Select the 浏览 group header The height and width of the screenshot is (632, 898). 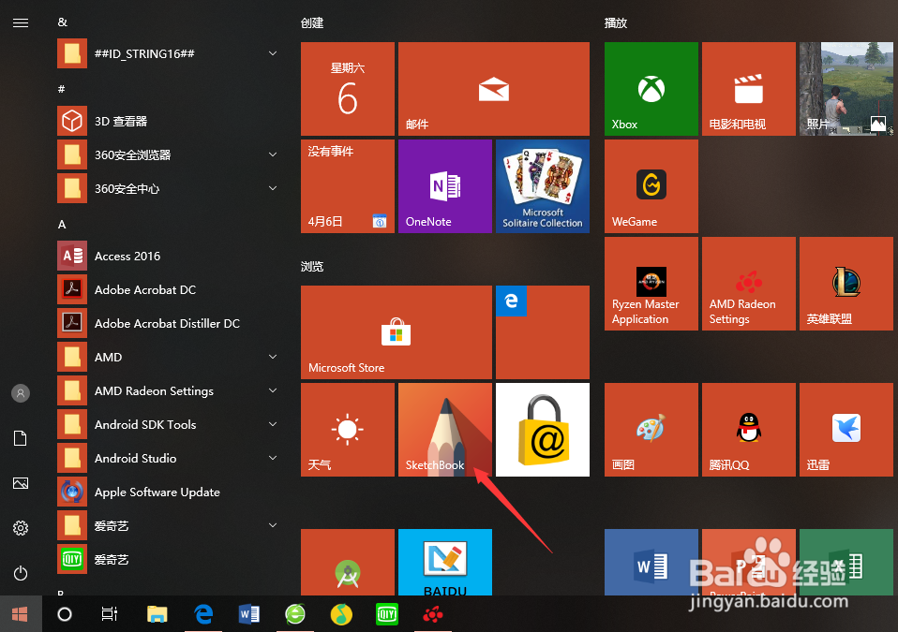tap(312, 267)
